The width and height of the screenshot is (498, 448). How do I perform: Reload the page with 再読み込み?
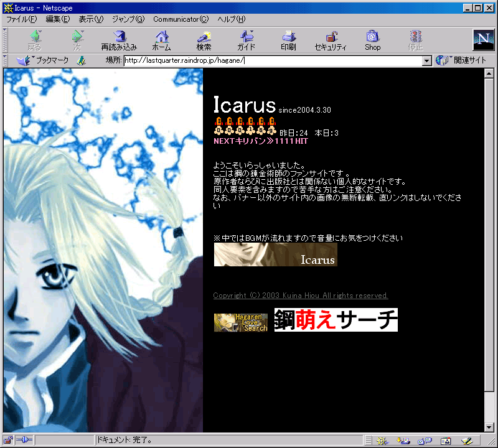pos(119,40)
